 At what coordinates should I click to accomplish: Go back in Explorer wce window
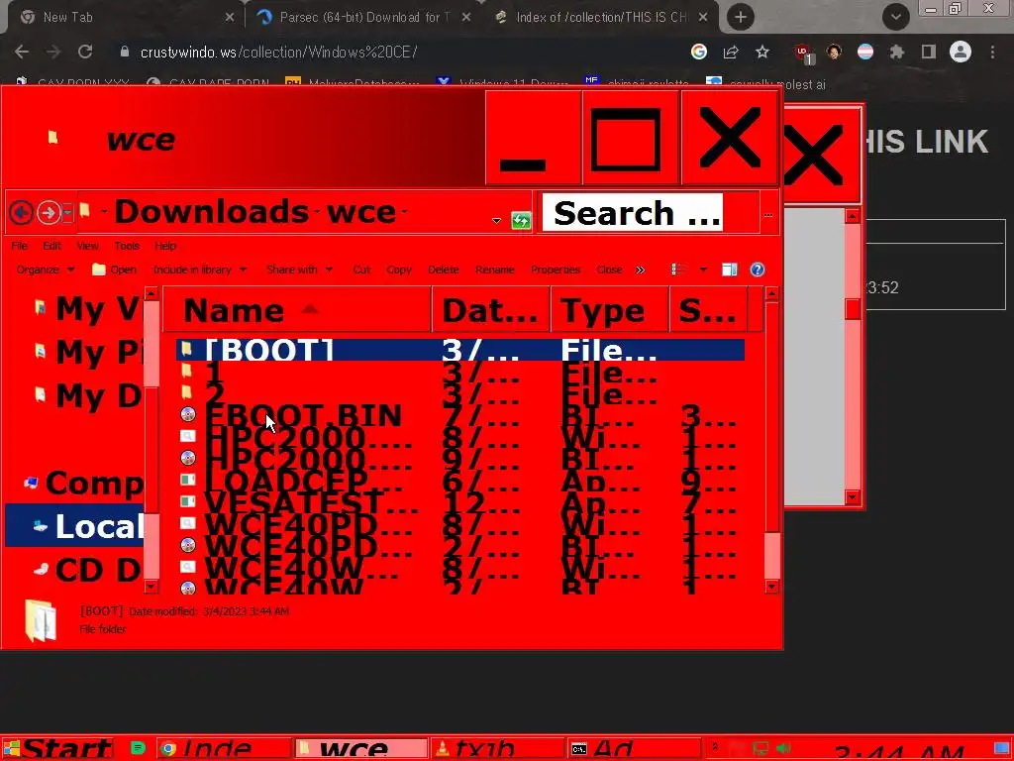click(22, 212)
